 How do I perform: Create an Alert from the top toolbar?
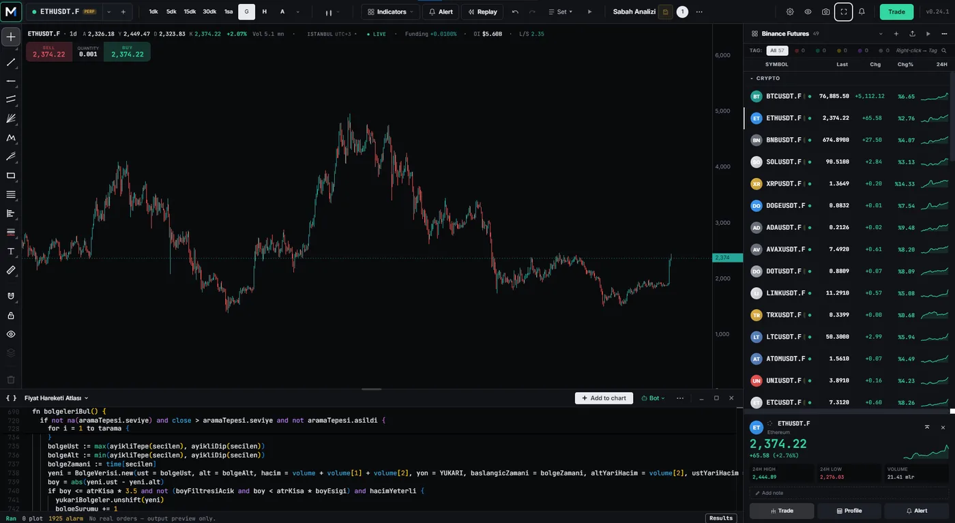click(441, 12)
